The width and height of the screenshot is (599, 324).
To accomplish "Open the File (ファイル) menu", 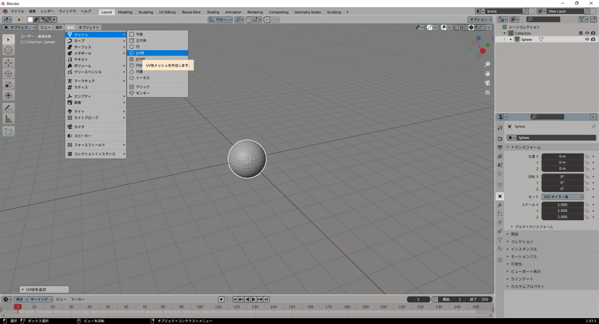I will click(17, 11).
